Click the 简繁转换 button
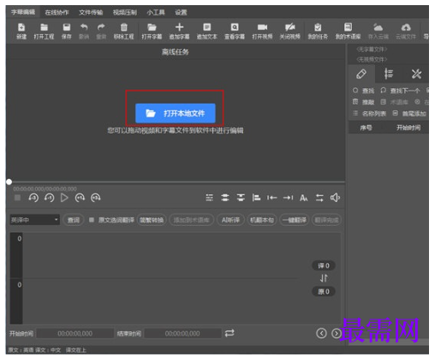 coord(152,220)
